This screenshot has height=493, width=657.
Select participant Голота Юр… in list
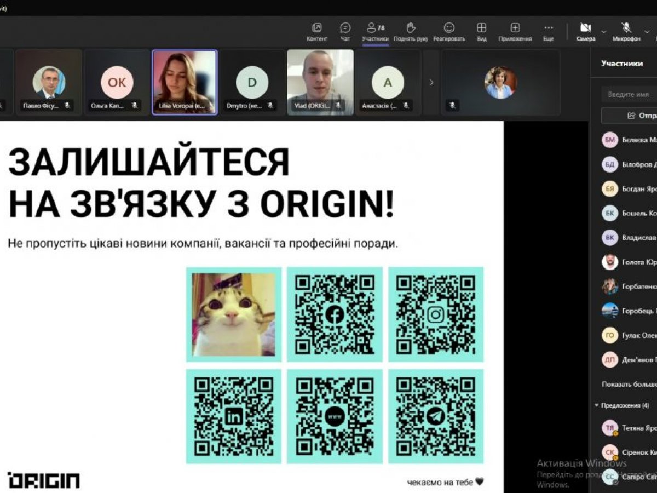pos(629,262)
